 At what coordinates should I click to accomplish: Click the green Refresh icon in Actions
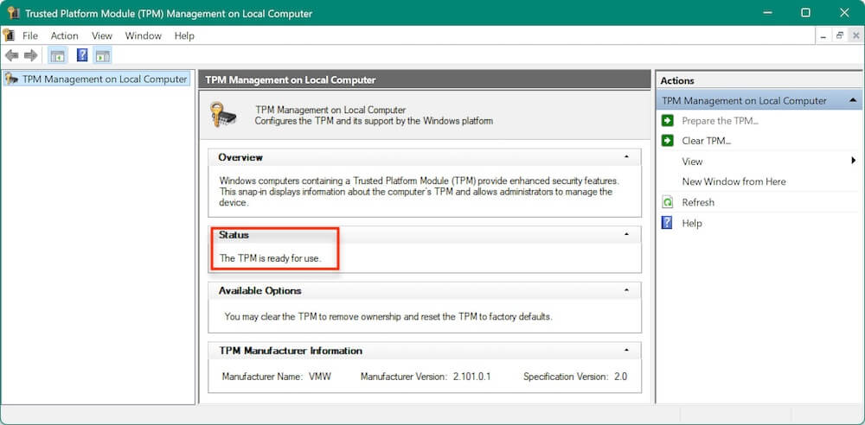(668, 202)
